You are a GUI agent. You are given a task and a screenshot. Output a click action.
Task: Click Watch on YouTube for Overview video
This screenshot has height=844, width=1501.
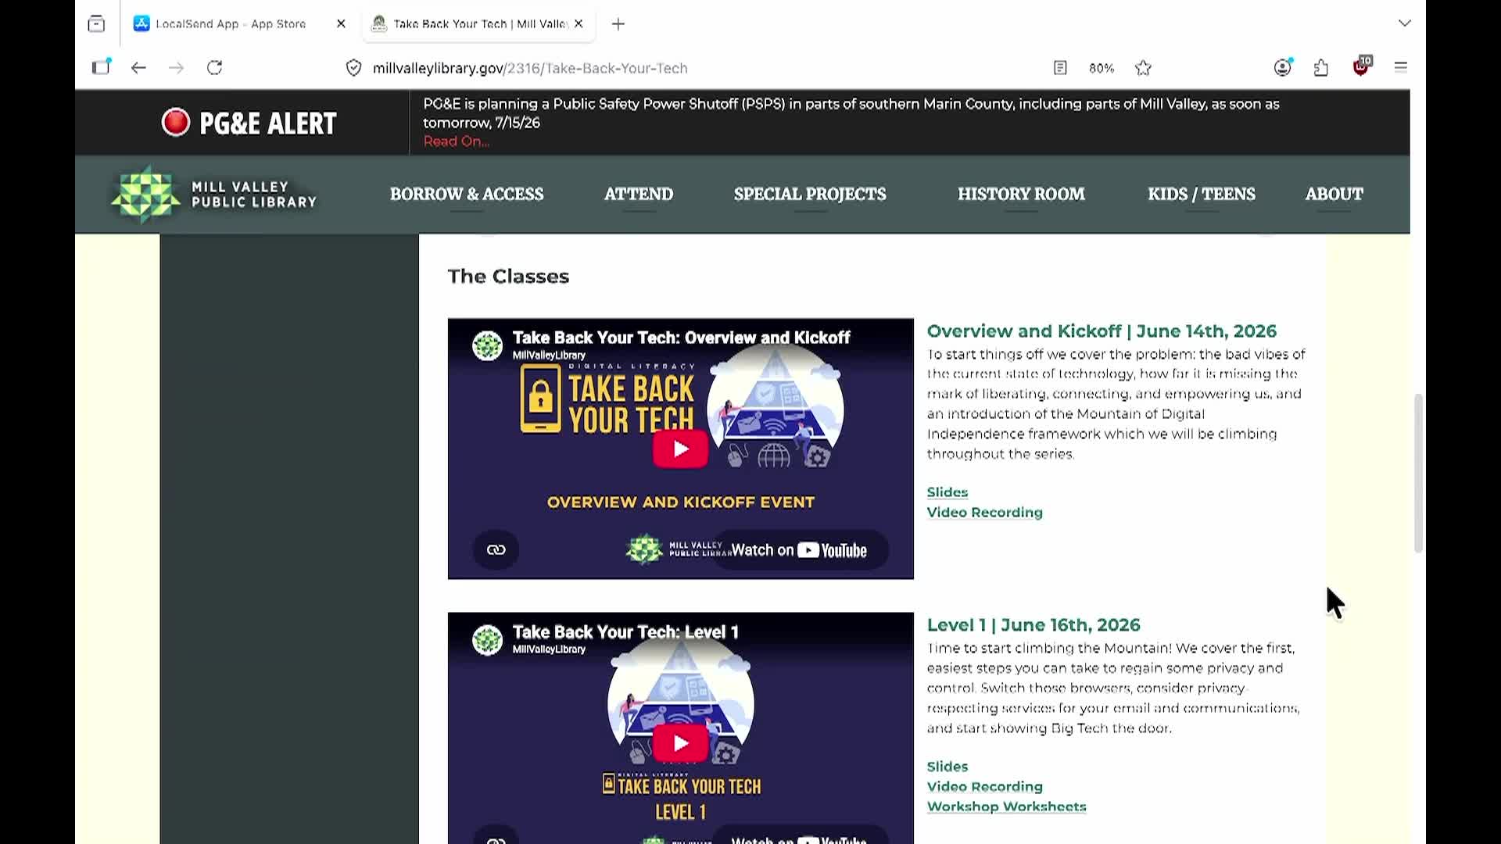799,550
